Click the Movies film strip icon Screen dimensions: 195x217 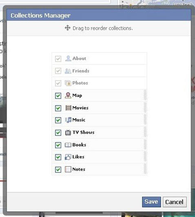point(68,108)
